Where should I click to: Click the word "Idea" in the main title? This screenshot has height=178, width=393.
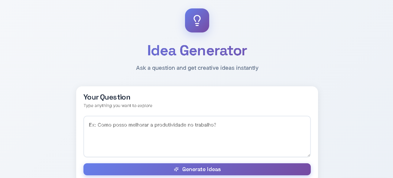point(161,51)
